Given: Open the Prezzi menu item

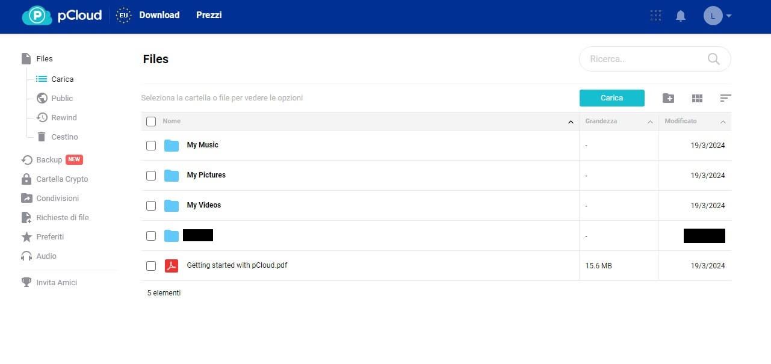Looking at the screenshot, I should (x=209, y=15).
